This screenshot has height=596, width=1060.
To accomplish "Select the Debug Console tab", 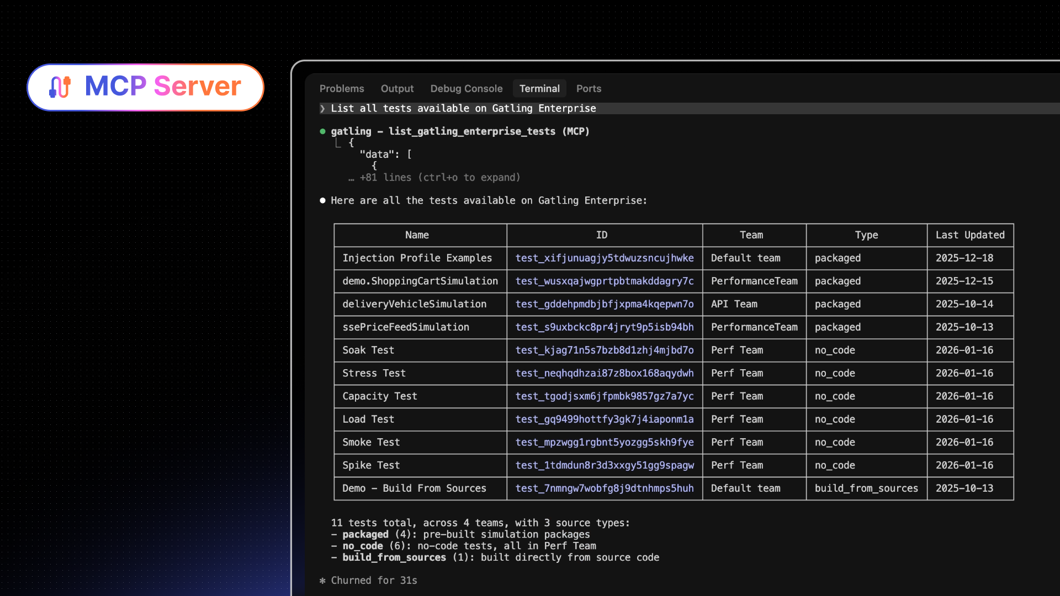I will pyautogui.click(x=466, y=89).
